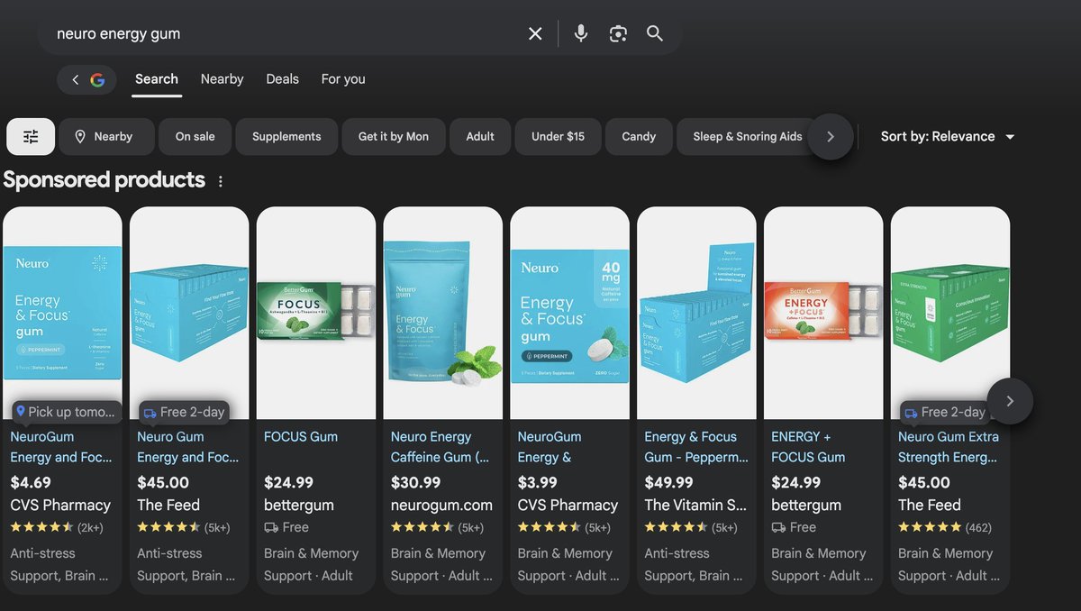Open sponsored products three-dot menu
Viewport: 1081px width, 611px height.
tap(221, 181)
